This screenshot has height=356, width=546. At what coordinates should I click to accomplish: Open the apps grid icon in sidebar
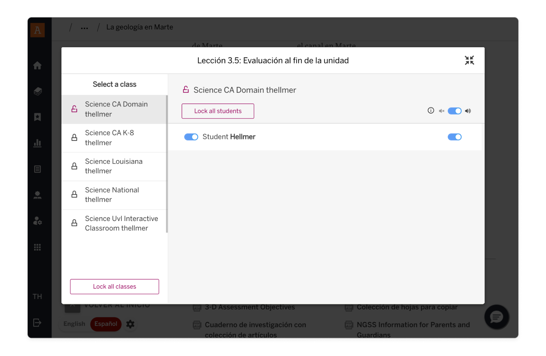click(x=38, y=247)
